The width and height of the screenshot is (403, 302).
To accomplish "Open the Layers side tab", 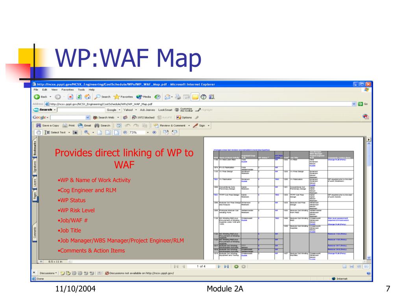I will [35, 183].
